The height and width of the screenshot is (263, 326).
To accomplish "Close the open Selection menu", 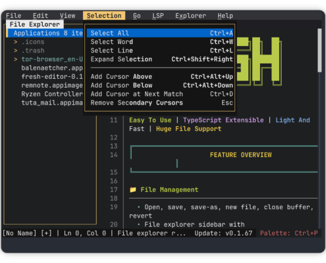I will 104,16.
